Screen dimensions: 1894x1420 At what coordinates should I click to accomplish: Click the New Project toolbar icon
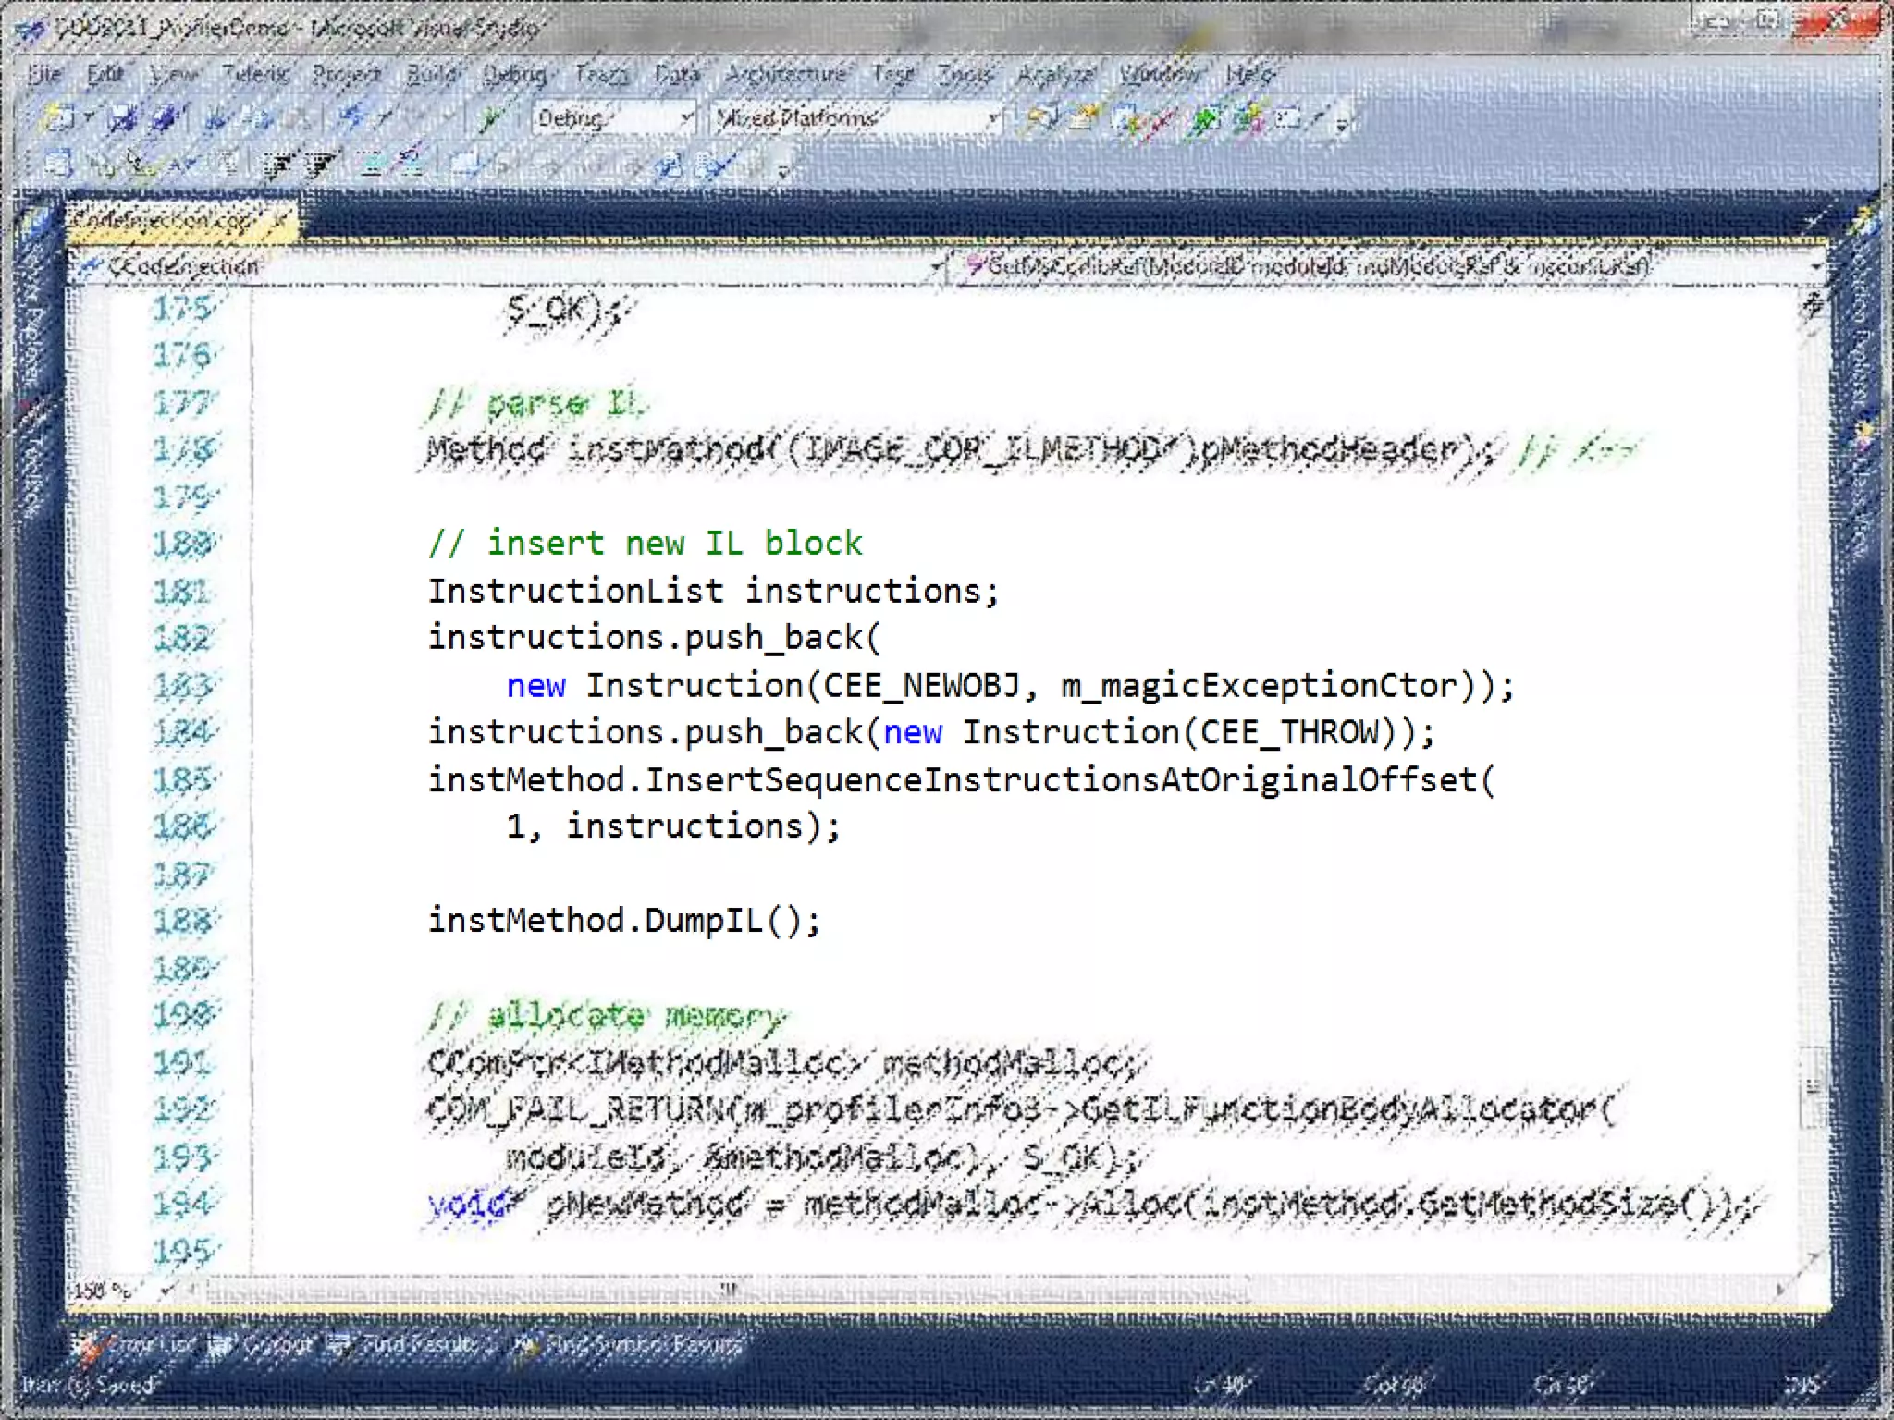pyautogui.click(x=58, y=118)
